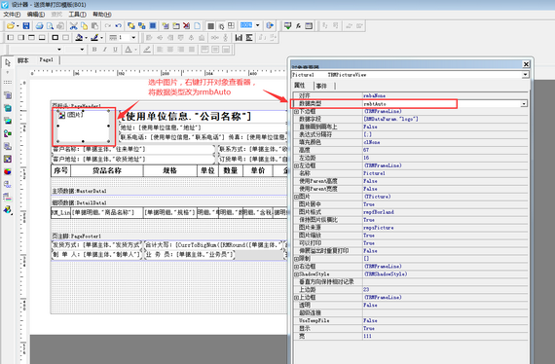Save the report template with the floppy disk icon
The height and width of the screenshot is (364, 555).
[x=26, y=26]
